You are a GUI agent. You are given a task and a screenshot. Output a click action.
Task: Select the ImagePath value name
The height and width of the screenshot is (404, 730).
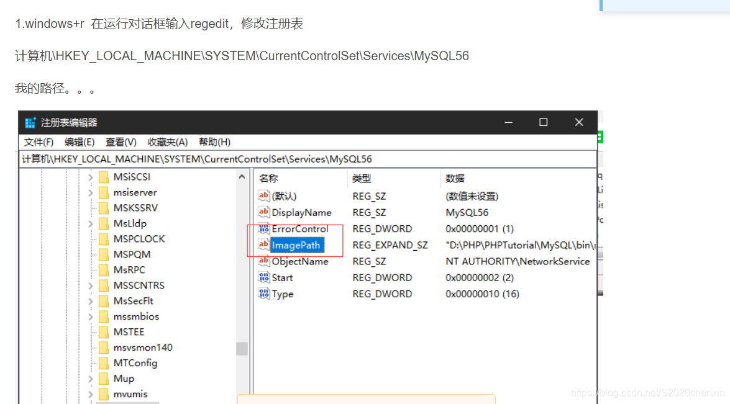coord(296,245)
